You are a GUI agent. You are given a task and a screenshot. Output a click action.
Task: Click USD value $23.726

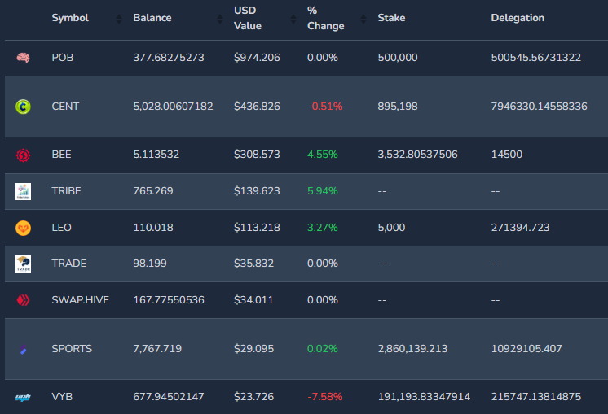point(253,397)
